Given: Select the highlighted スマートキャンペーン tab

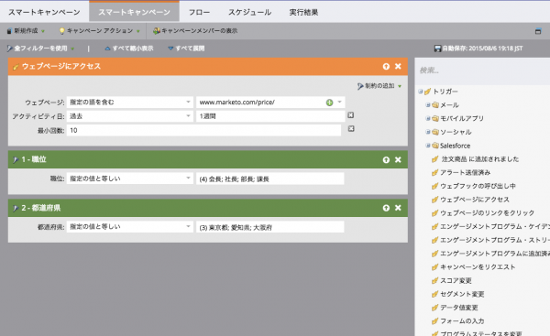Looking at the screenshot, I should (135, 12).
